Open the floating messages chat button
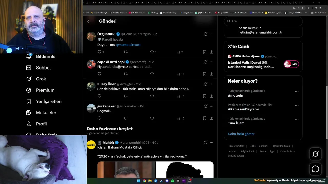Screen dimensions: 328x184 tap(315, 169)
